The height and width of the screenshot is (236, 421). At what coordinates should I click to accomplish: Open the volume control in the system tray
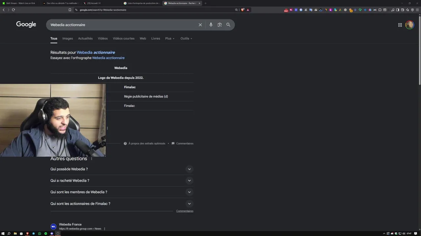[x=404, y=234]
